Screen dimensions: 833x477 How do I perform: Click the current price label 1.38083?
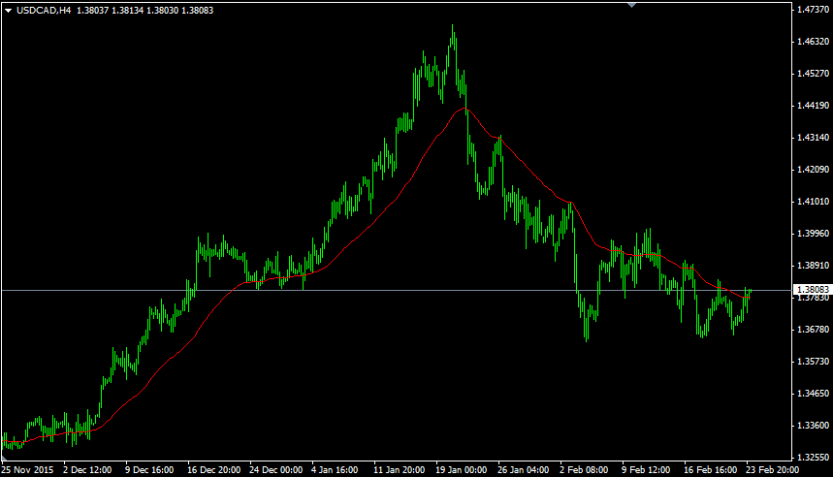(813, 290)
